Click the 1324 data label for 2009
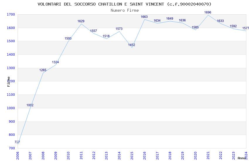249x161 pixels. (55, 62)
